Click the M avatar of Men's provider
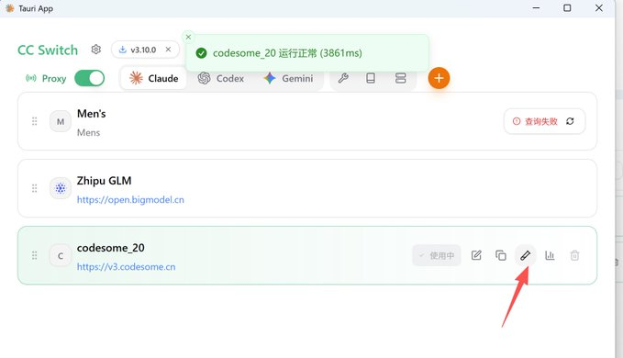Viewport: 623px width, 358px height. point(61,121)
